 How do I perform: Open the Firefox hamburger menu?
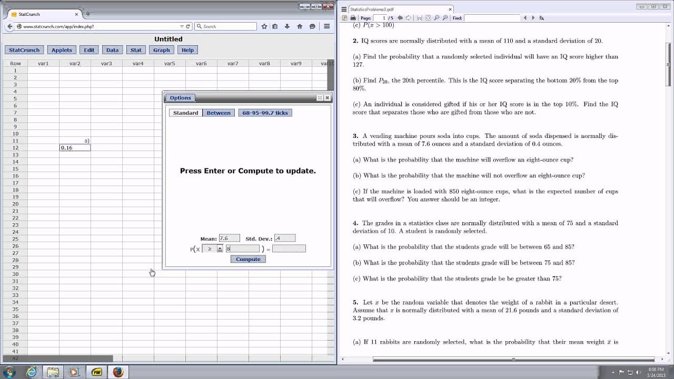[327, 26]
